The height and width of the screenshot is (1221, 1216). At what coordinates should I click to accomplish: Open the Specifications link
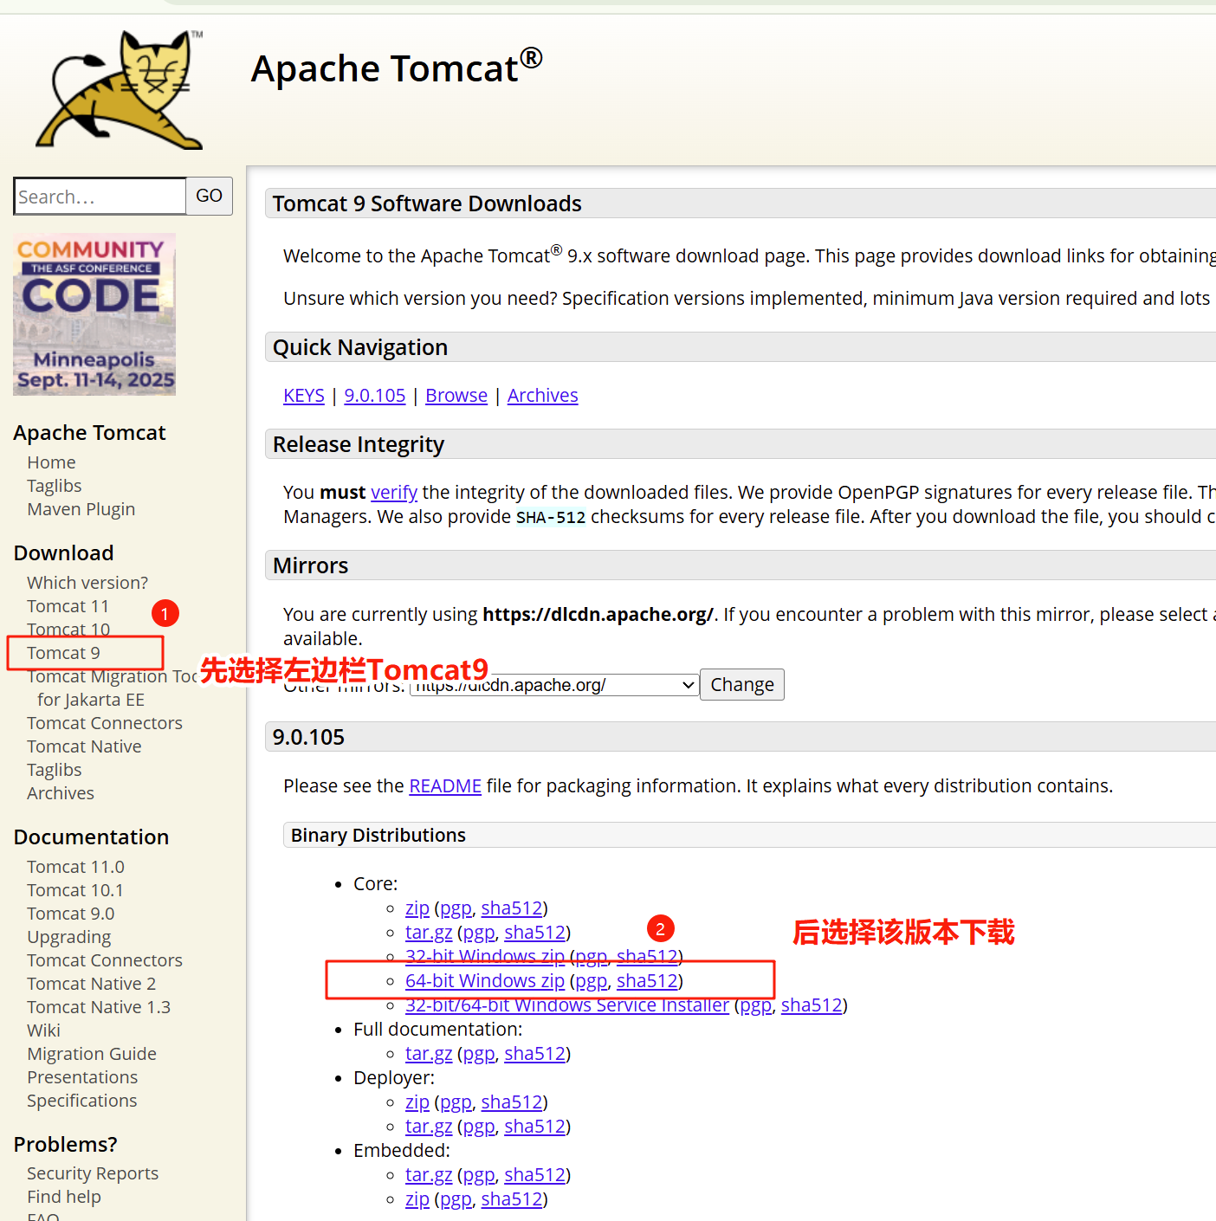82,1101
